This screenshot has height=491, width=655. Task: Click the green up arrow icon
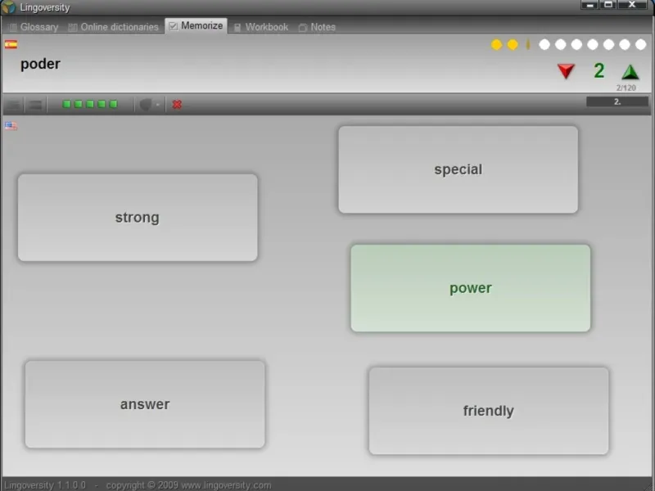tap(630, 72)
